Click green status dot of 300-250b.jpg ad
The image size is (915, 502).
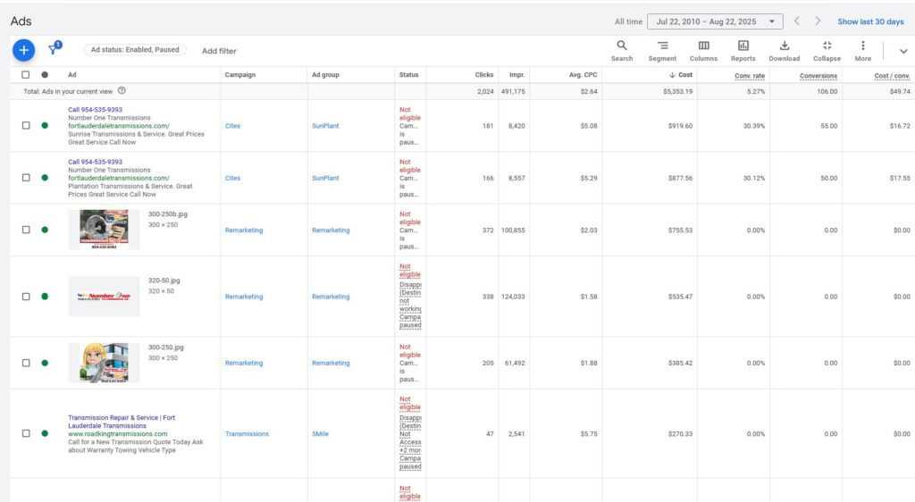(x=45, y=230)
